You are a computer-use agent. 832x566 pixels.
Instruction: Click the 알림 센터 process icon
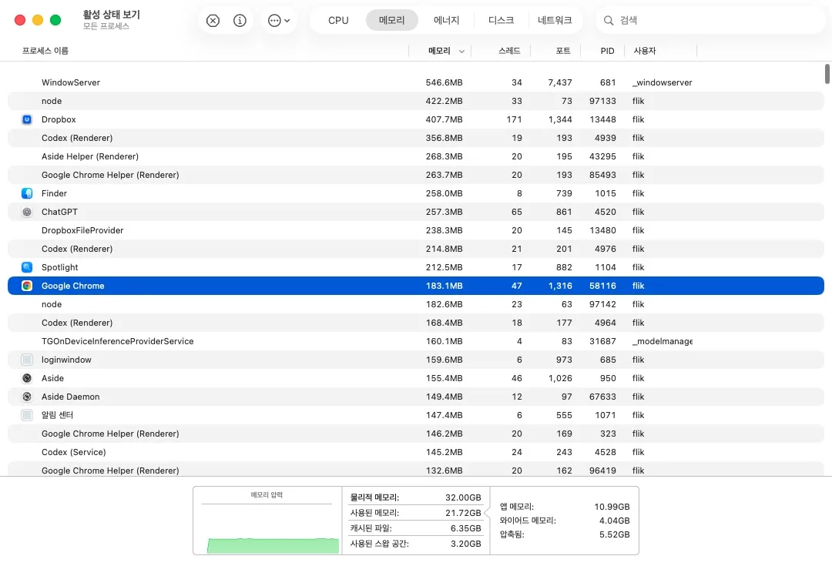[27, 415]
